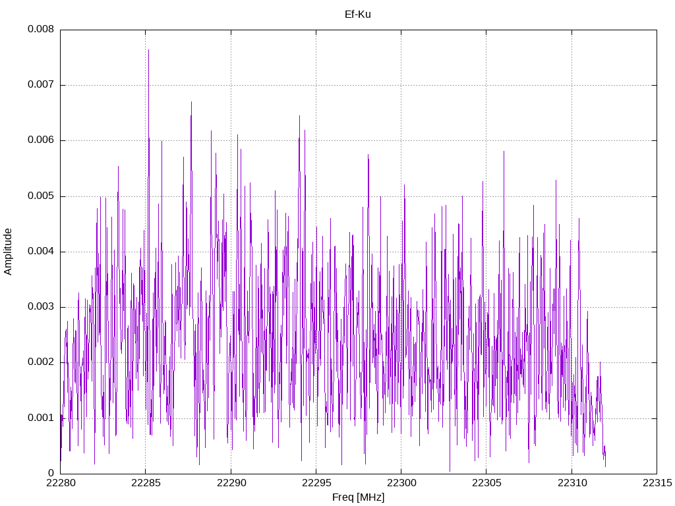
Task: Click the Amplitude y-axis label
Action: point(8,252)
